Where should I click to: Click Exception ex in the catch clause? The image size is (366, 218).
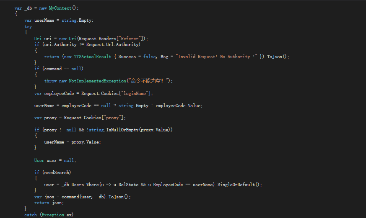click(57, 215)
